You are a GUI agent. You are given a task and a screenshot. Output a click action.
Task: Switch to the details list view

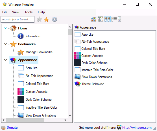click(114, 19)
